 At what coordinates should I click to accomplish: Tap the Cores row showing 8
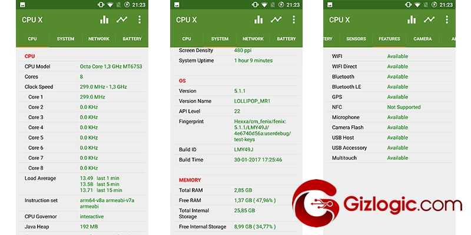click(82, 77)
